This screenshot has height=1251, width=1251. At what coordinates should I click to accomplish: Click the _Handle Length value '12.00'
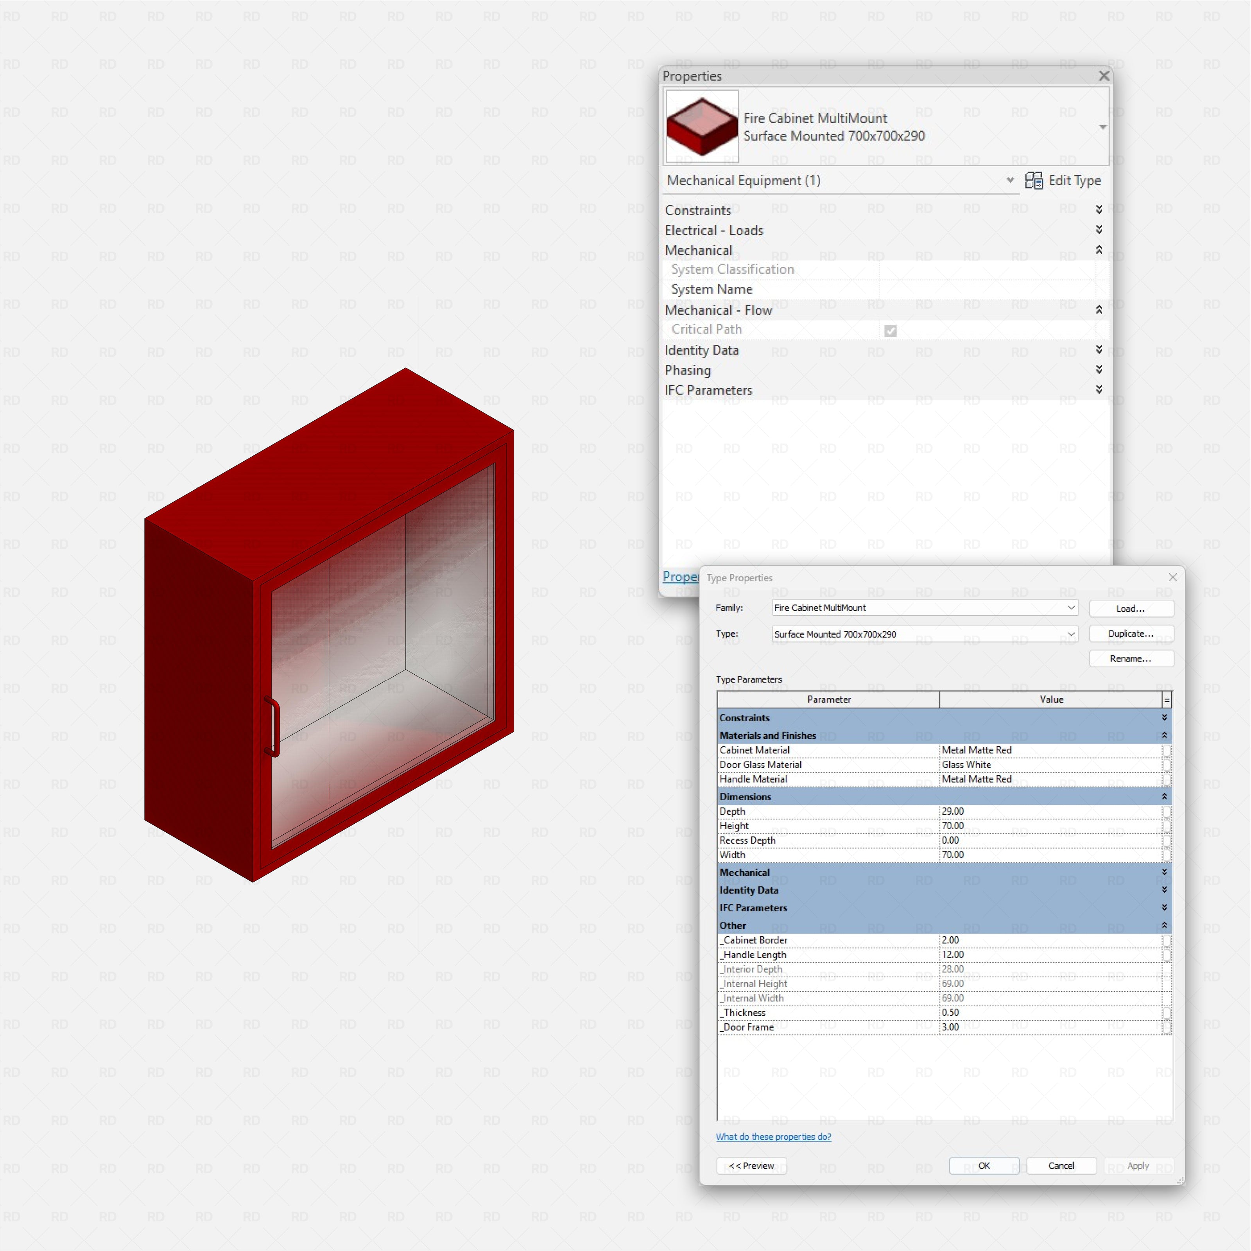(x=1051, y=954)
